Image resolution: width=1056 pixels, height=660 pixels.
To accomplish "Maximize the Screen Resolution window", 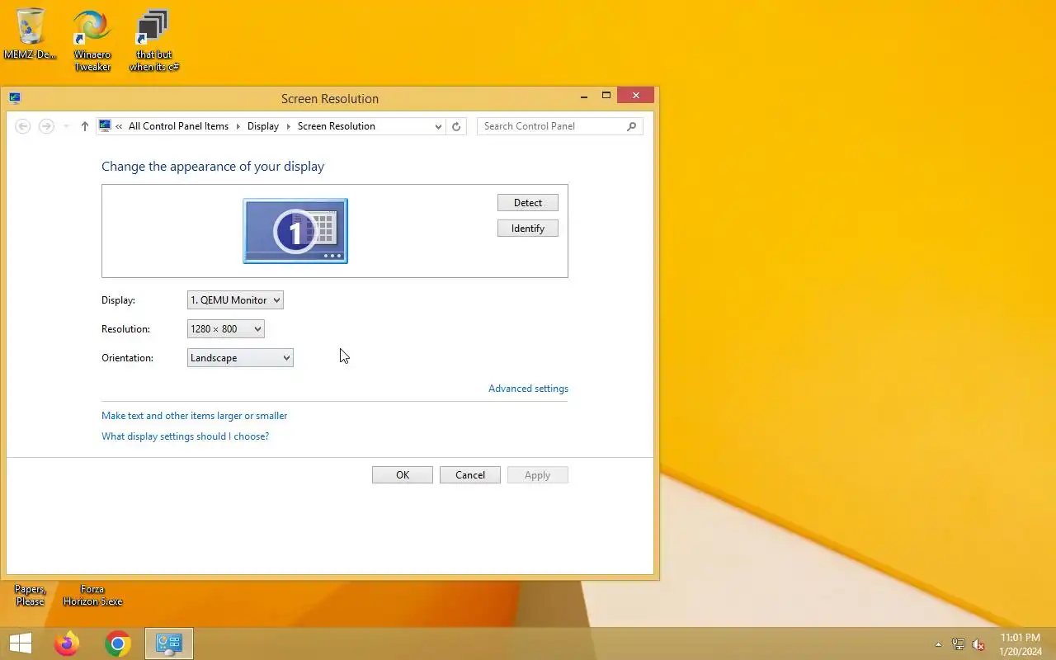I will (x=606, y=97).
